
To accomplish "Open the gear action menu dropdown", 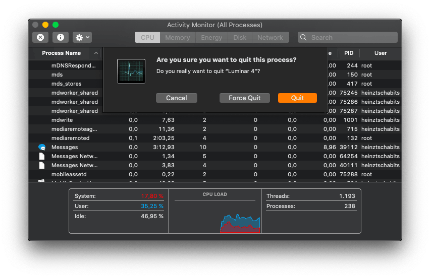I will coord(82,37).
